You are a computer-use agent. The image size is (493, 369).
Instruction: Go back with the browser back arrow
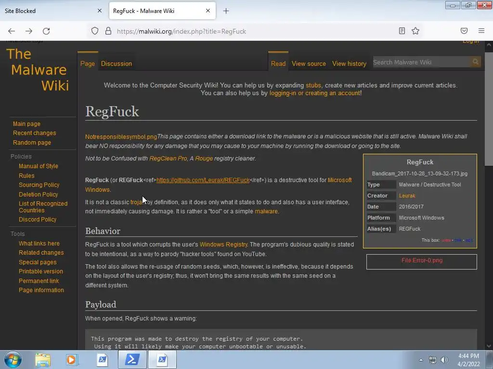[x=12, y=31]
